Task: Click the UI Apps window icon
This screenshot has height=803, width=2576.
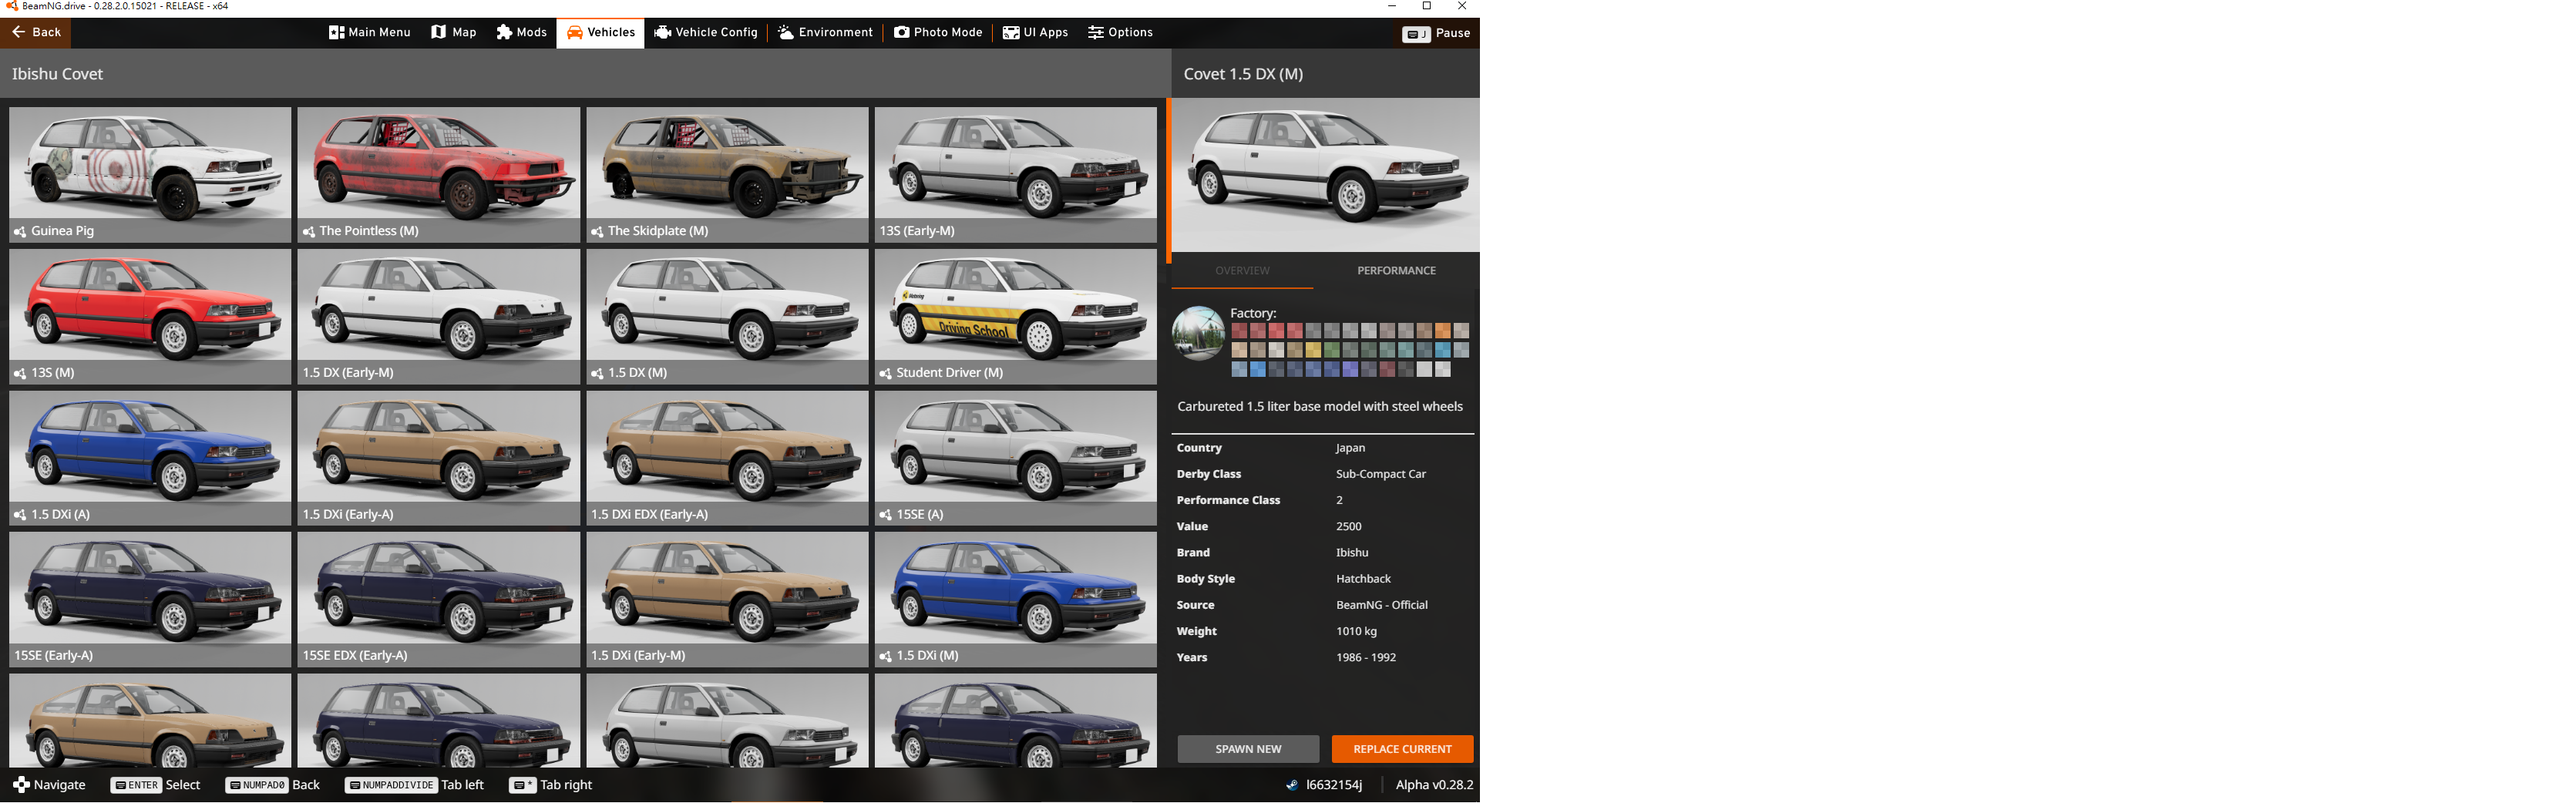Action: point(1011,32)
